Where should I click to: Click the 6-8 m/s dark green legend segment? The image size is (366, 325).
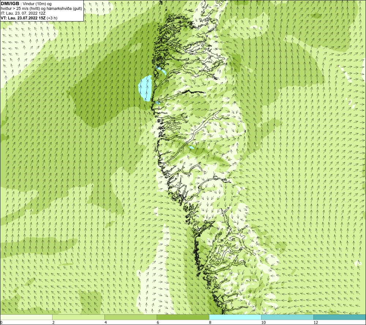pyautogui.click(x=183, y=317)
